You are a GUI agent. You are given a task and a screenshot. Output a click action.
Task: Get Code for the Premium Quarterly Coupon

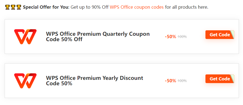coord(220,35)
